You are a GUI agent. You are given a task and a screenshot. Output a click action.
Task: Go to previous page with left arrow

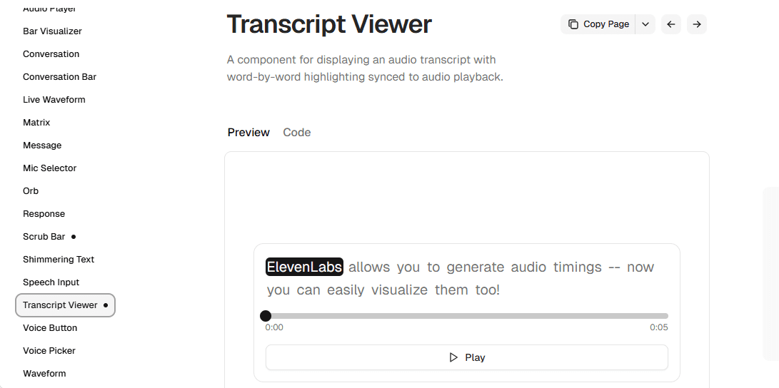tap(671, 24)
